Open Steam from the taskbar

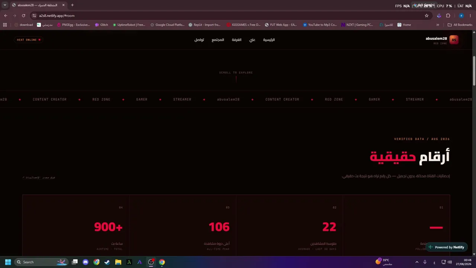point(107,262)
